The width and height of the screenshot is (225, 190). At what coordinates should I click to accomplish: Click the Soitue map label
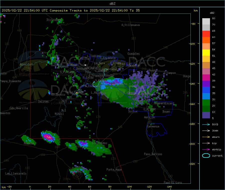tap(133, 111)
